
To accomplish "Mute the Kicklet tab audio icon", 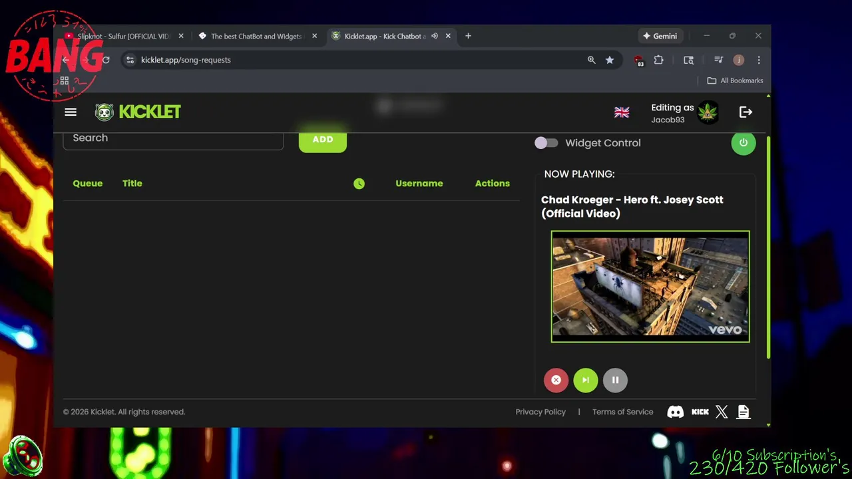I will tap(435, 36).
